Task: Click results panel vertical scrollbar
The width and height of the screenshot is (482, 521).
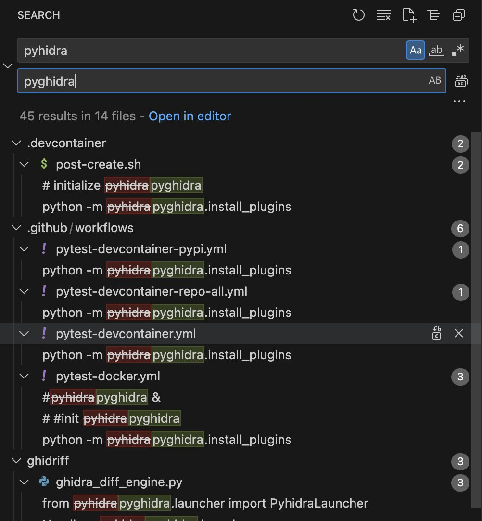Action: pos(476,320)
